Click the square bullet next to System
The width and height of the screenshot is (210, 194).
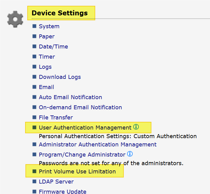34,26
